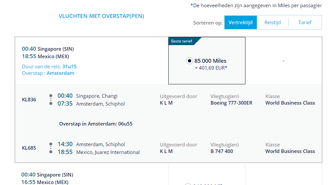Sort flights by Vertrektijd

[x=241, y=23]
